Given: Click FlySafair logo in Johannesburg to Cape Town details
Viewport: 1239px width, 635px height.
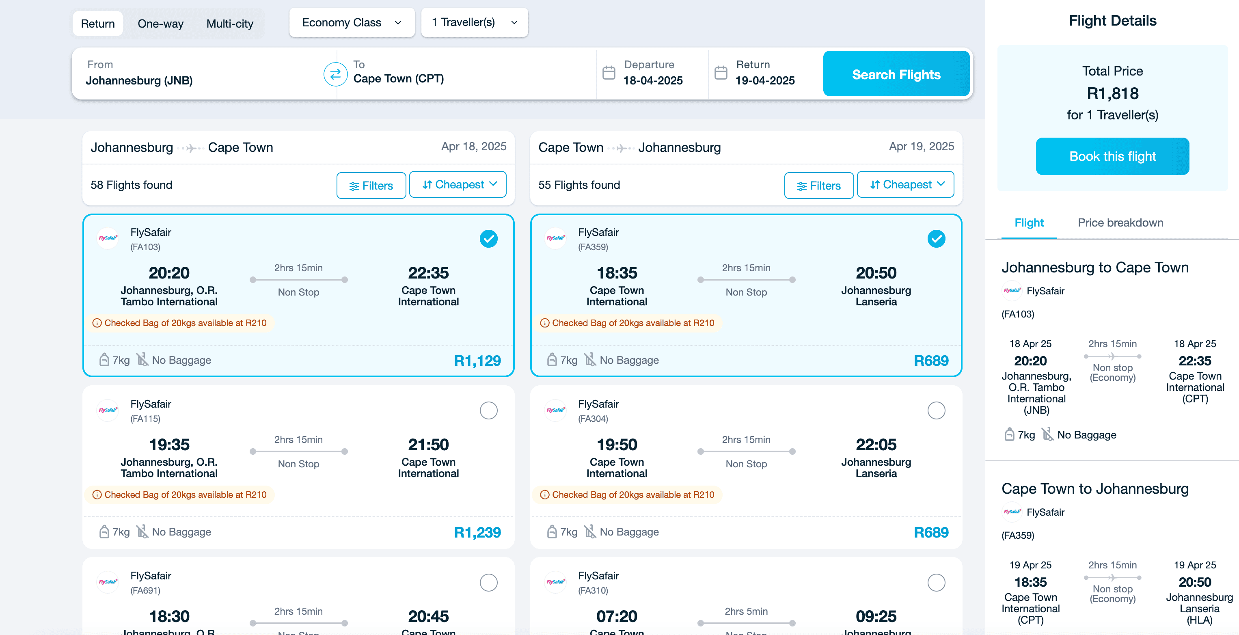Looking at the screenshot, I should [1012, 291].
